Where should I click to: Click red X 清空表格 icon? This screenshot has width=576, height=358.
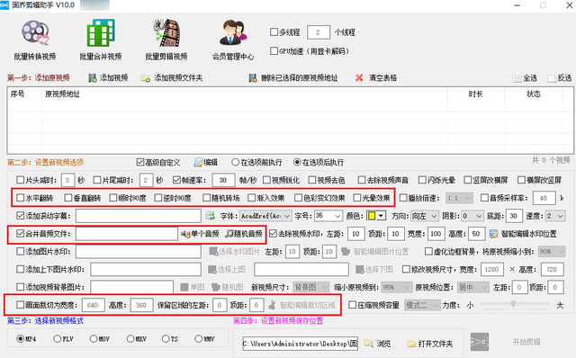(359, 78)
